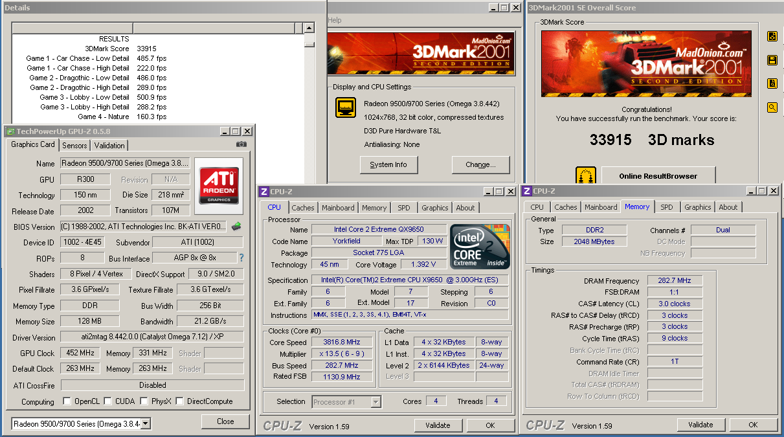Screen dimensions: 784x437
Task: Switch to the Validation tab in GPU-Z
Action: [109, 146]
